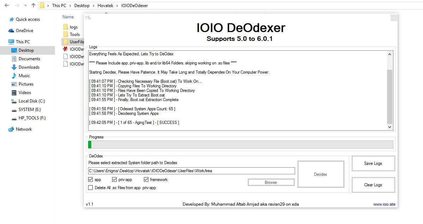
Task: Expand the address bar history dropdown chevron
Action: (x=25, y=6)
